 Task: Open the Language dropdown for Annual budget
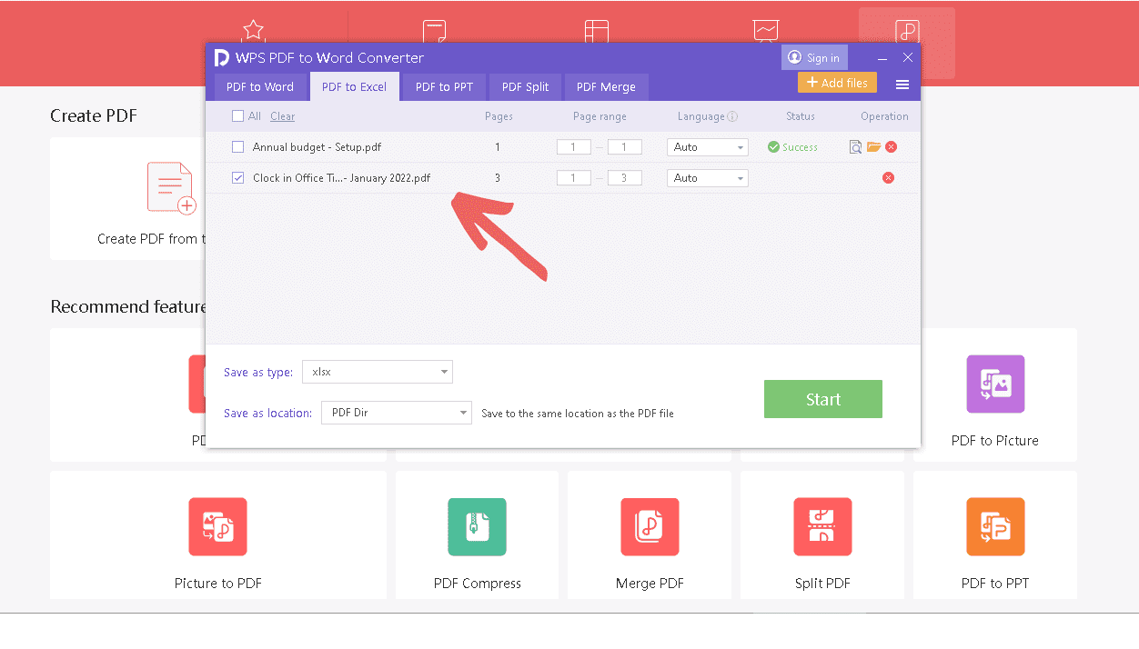(708, 147)
